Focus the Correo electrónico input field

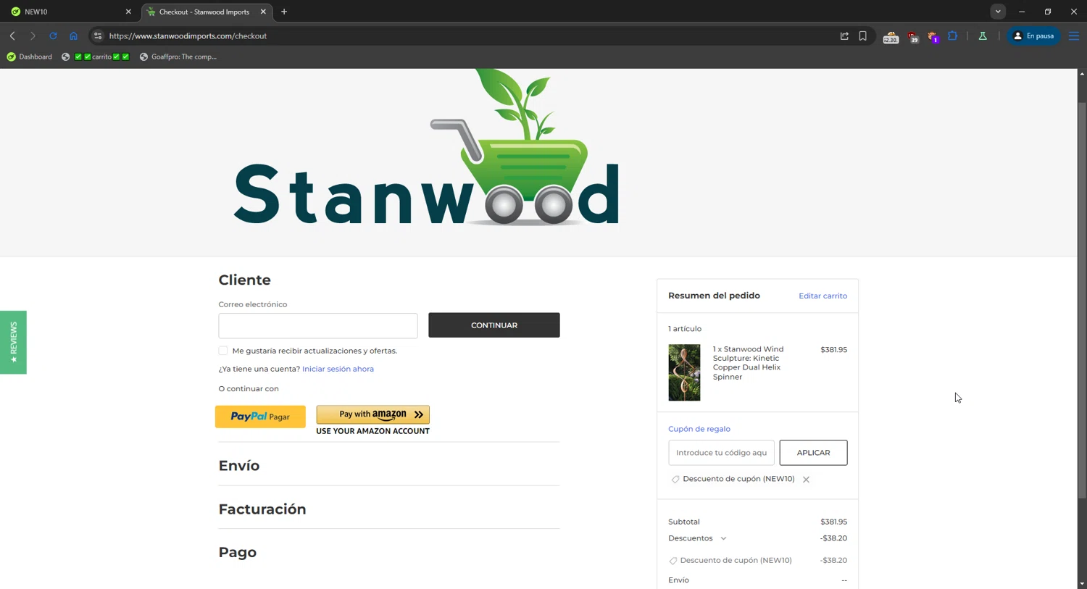(318, 326)
